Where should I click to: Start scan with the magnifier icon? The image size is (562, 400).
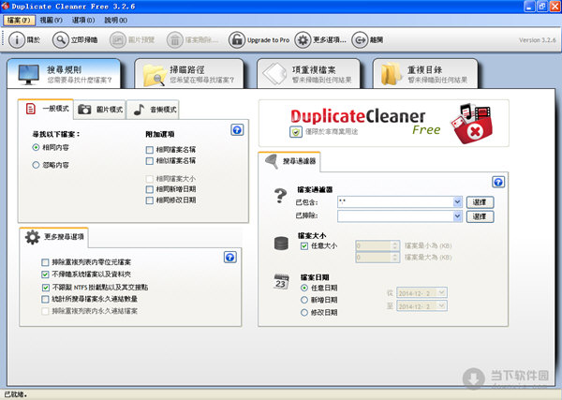tap(60, 39)
